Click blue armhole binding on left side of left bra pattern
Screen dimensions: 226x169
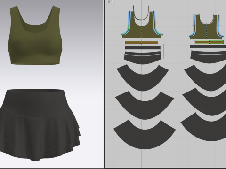(x=129, y=23)
